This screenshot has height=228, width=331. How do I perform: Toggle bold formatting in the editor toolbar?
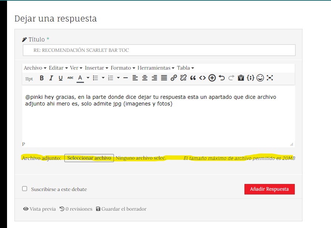coord(42,78)
